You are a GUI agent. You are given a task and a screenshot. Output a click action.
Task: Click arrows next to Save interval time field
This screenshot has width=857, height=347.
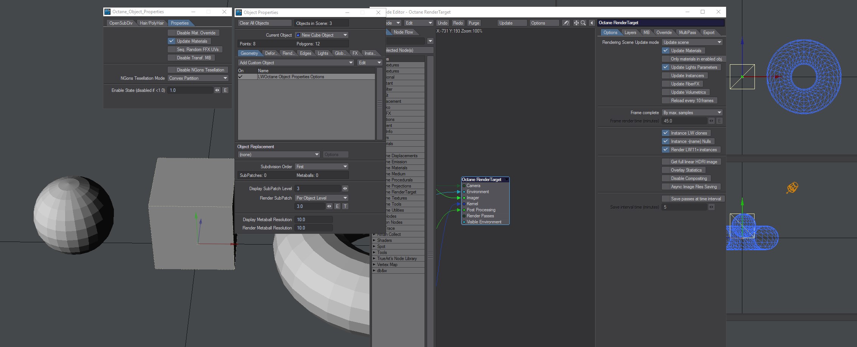coord(711,207)
